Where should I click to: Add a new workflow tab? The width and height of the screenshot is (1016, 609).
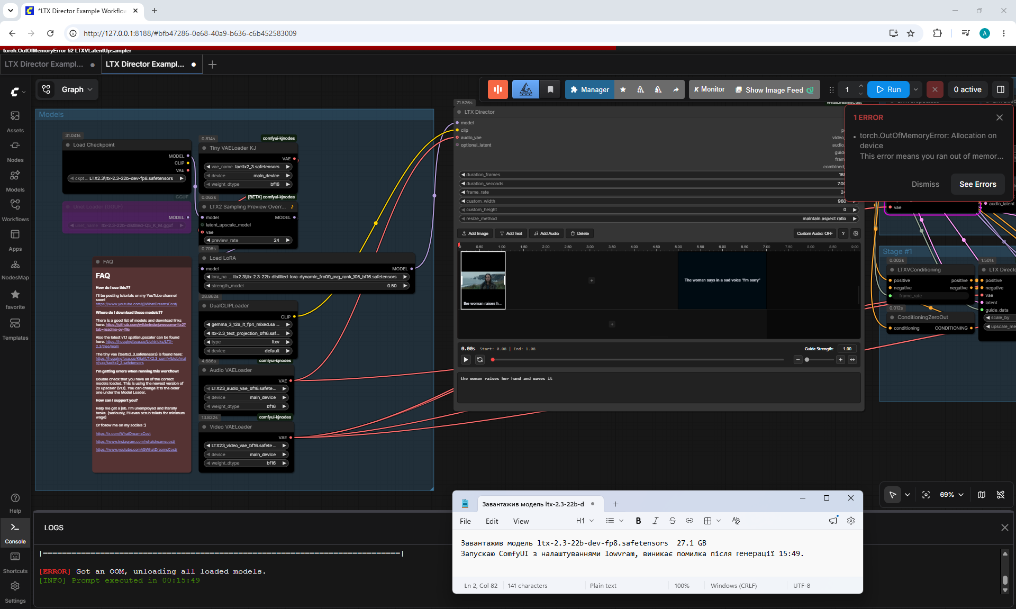click(212, 65)
